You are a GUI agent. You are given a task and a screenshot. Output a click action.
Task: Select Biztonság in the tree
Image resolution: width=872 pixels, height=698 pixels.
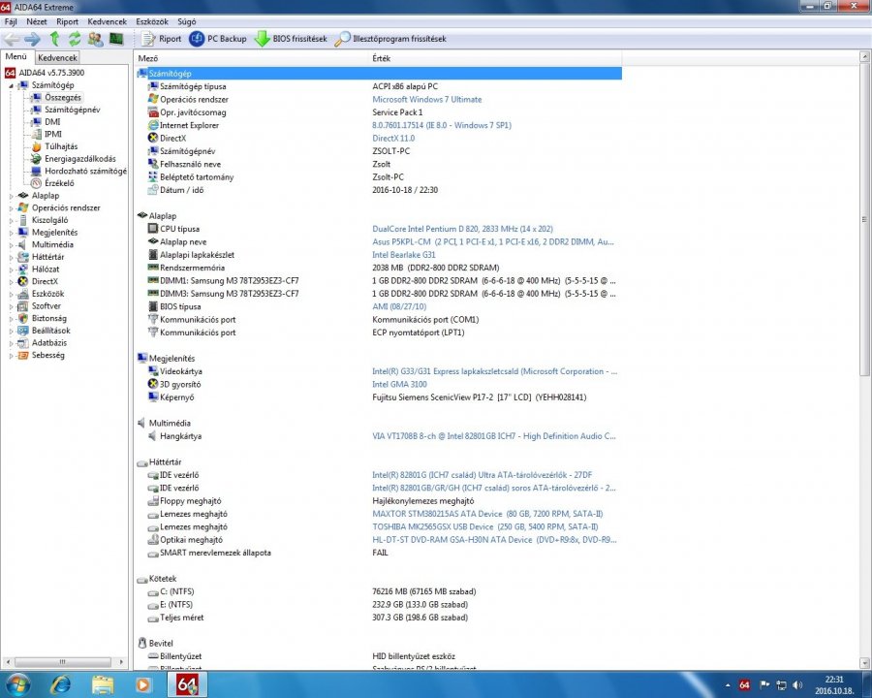click(x=49, y=318)
